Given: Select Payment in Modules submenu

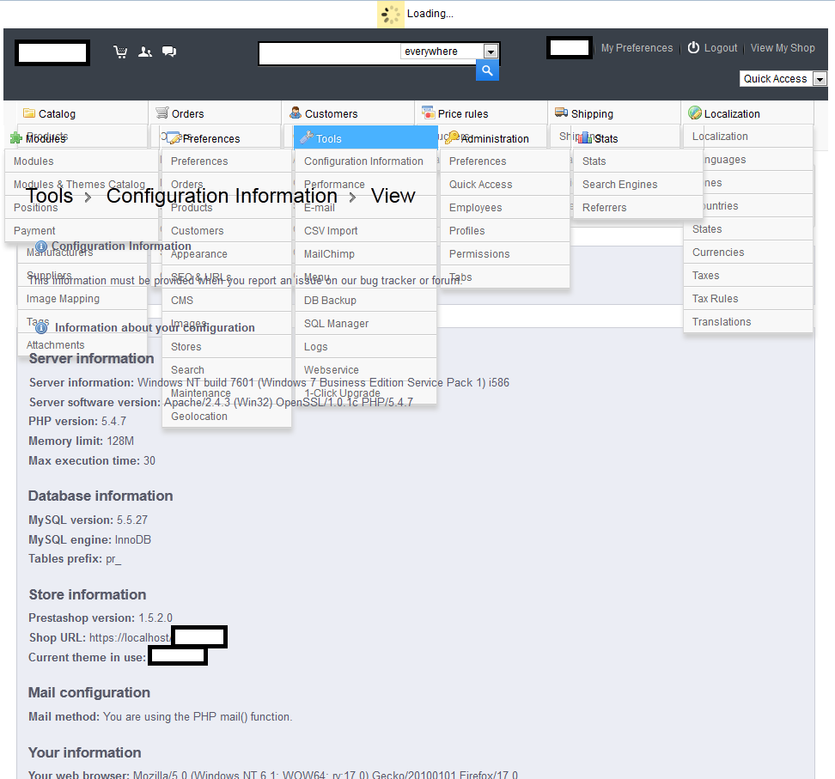Looking at the screenshot, I should [x=82, y=231].
